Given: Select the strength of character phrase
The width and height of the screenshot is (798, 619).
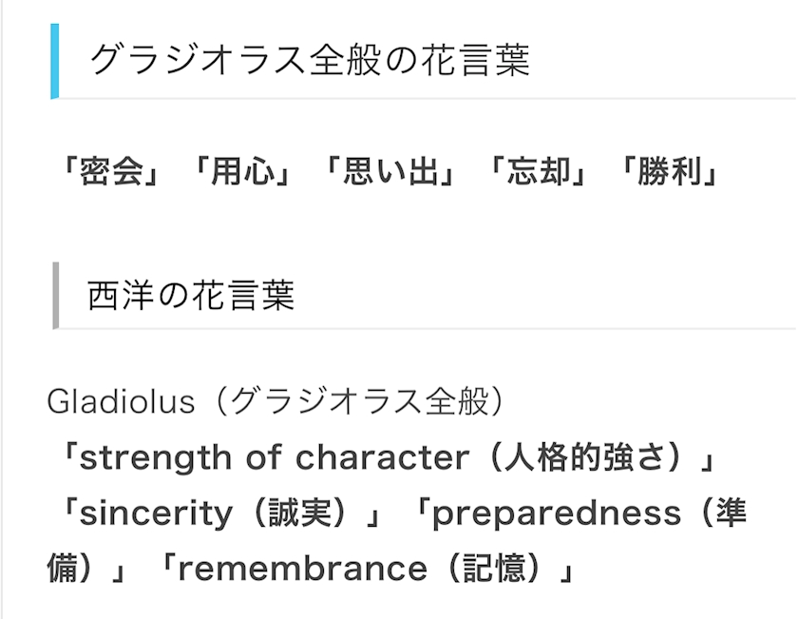Looking at the screenshot, I should click(275, 457).
